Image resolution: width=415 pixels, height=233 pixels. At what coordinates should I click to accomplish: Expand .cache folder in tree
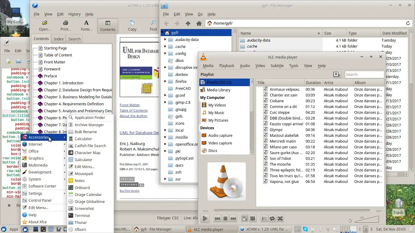coord(165,46)
